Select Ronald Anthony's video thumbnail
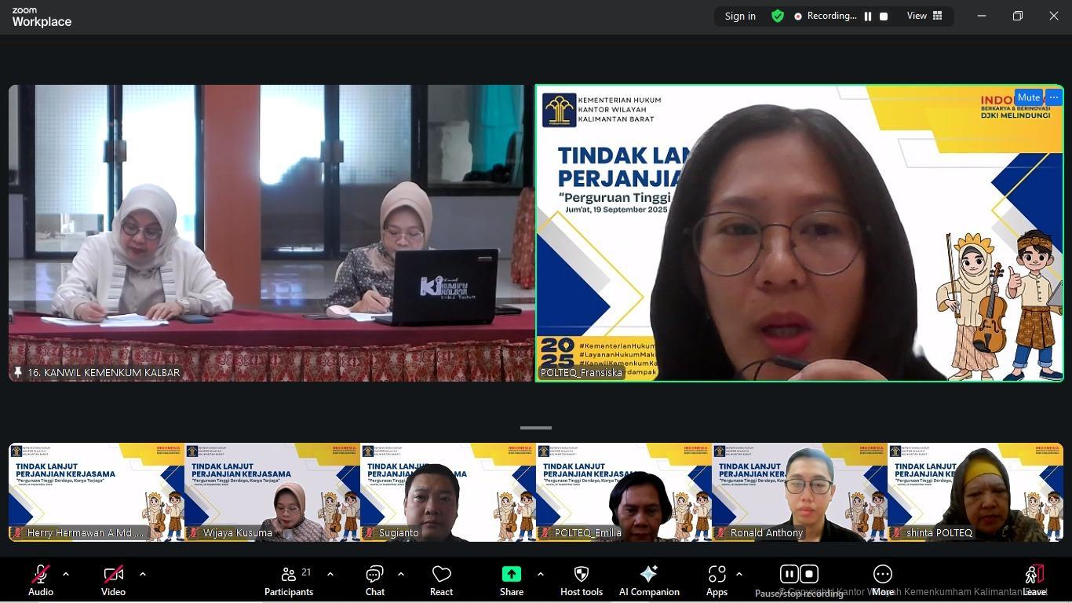This screenshot has width=1072, height=603. (799, 492)
